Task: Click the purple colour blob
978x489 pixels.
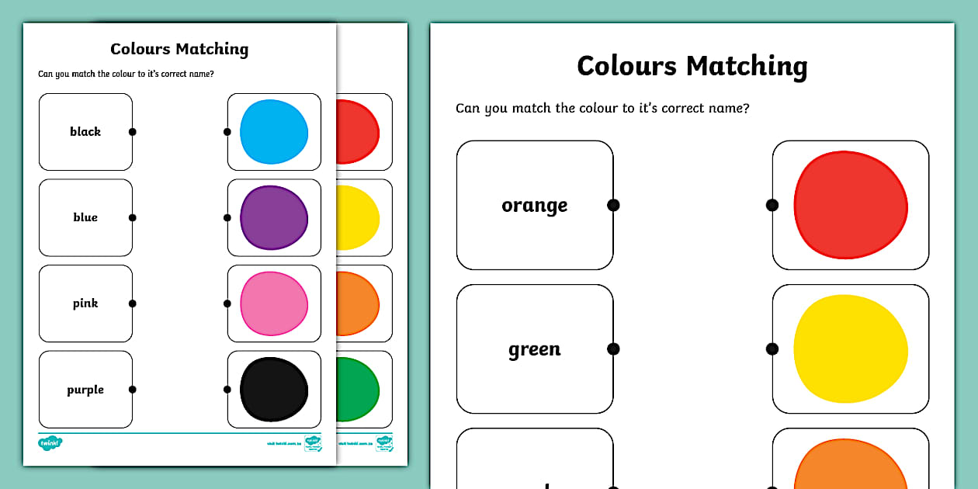Action: click(x=273, y=217)
